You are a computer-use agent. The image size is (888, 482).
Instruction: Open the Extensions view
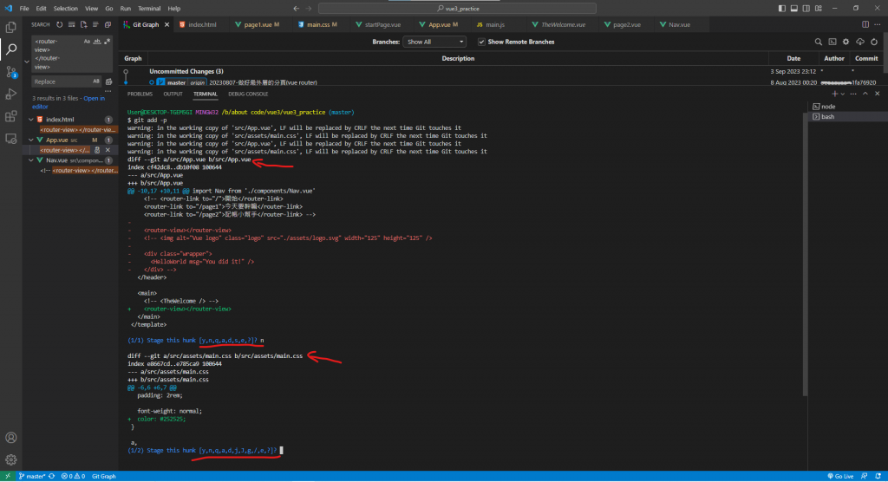coord(10,117)
